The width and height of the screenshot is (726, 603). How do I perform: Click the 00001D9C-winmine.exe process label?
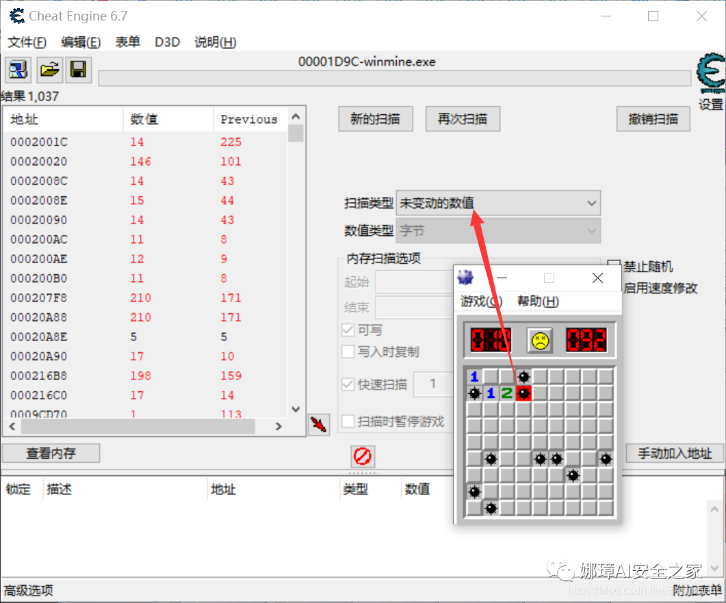click(367, 62)
